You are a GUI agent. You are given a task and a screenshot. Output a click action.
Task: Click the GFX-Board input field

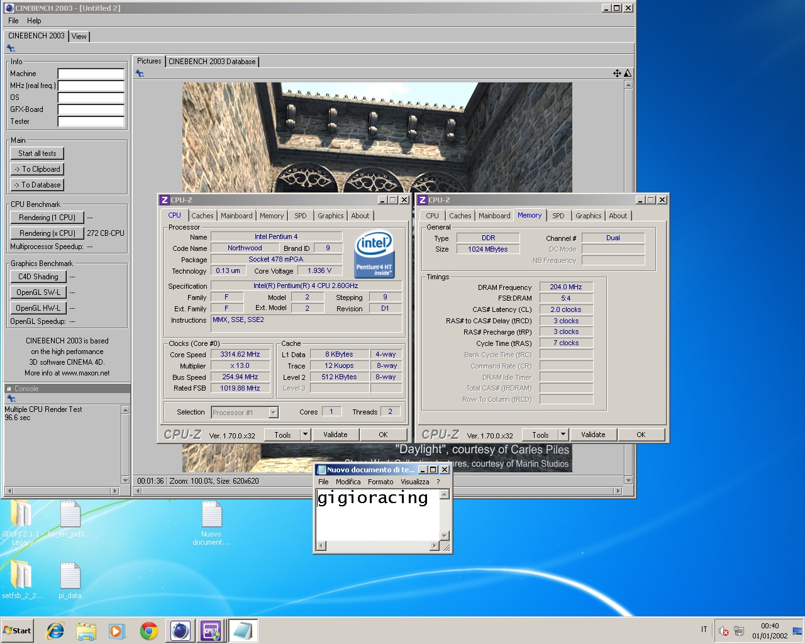[x=91, y=109]
